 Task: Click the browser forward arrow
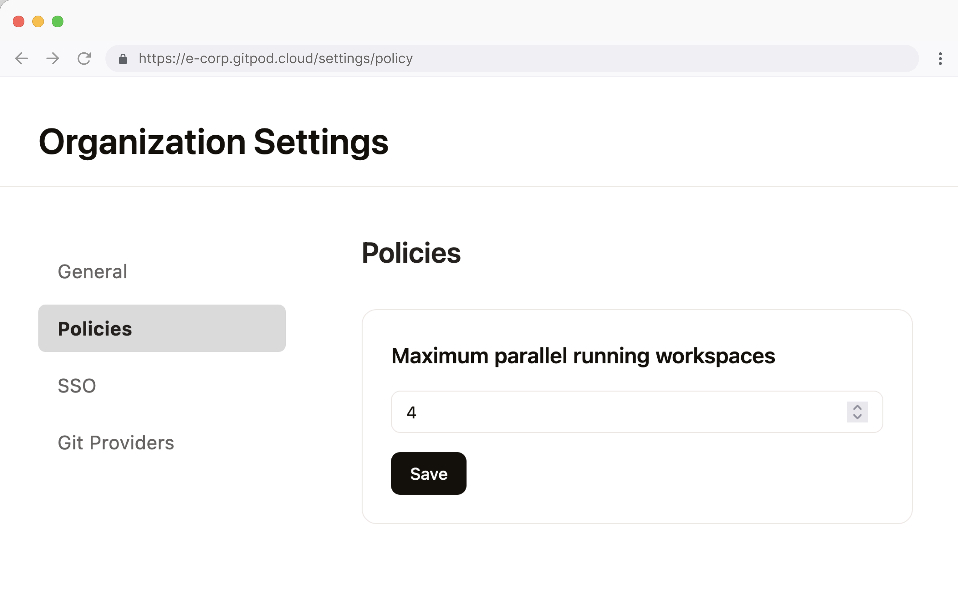pyautogui.click(x=53, y=59)
